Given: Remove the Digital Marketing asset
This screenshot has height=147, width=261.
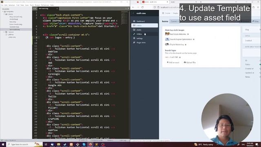Looking at the screenshot, I should pos(186,45).
